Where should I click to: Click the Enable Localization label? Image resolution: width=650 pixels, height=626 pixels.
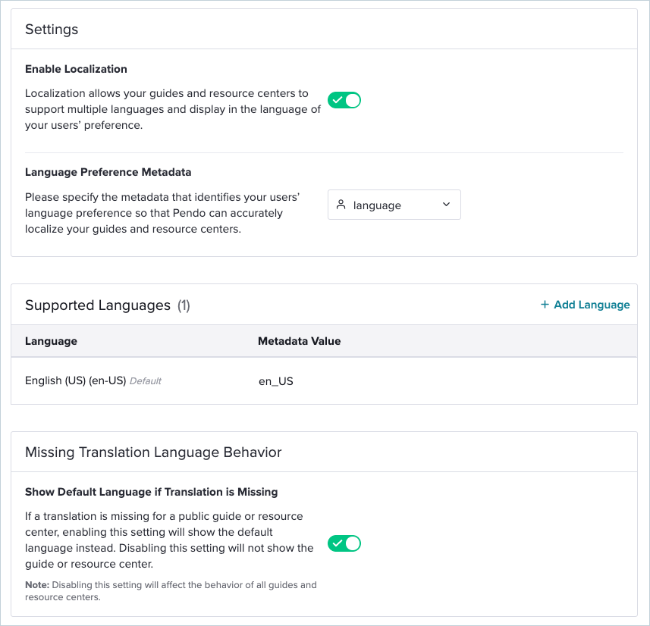(76, 69)
